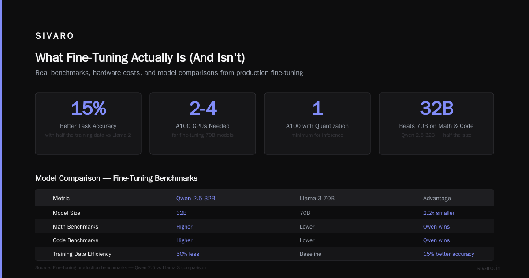This screenshot has width=529, height=278.
Task: Click the large "32B" stat number in the card
Action: [x=436, y=108]
